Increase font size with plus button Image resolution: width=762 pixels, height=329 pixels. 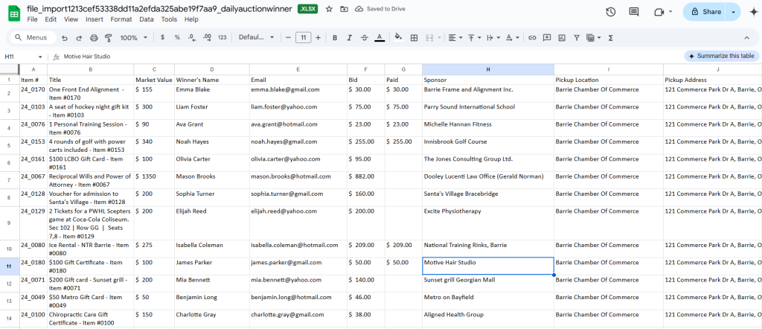pos(318,37)
